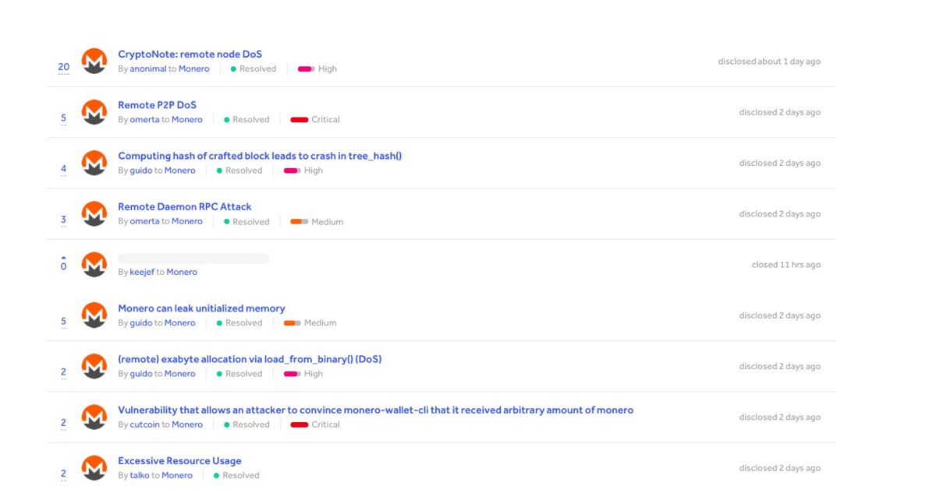
Task: Open the Excessive Resource Usage report
Action: click(x=179, y=461)
